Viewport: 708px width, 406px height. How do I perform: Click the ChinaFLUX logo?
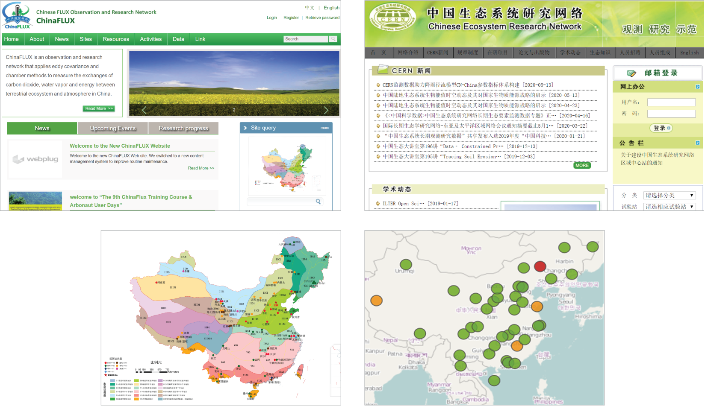pyautogui.click(x=17, y=16)
